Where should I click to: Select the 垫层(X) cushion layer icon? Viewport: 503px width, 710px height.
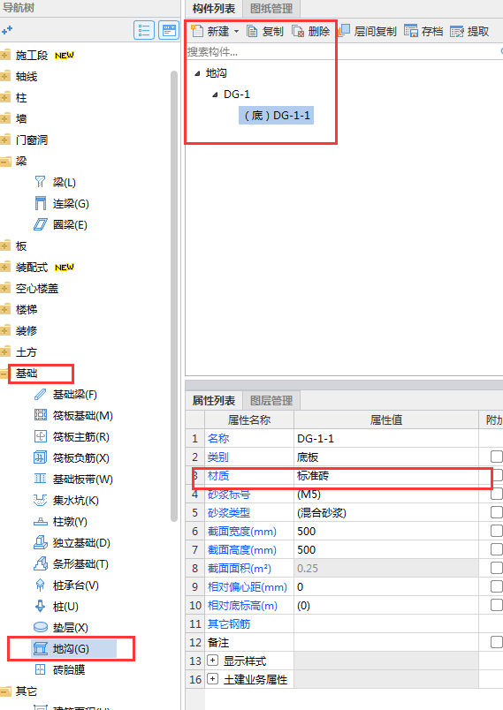pyautogui.click(x=41, y=627)
